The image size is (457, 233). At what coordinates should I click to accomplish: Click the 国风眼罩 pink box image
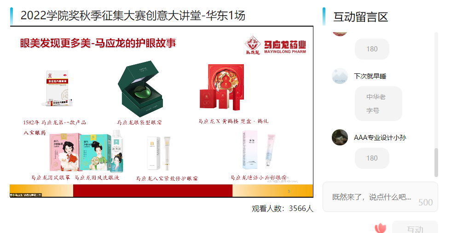point(64,152)
